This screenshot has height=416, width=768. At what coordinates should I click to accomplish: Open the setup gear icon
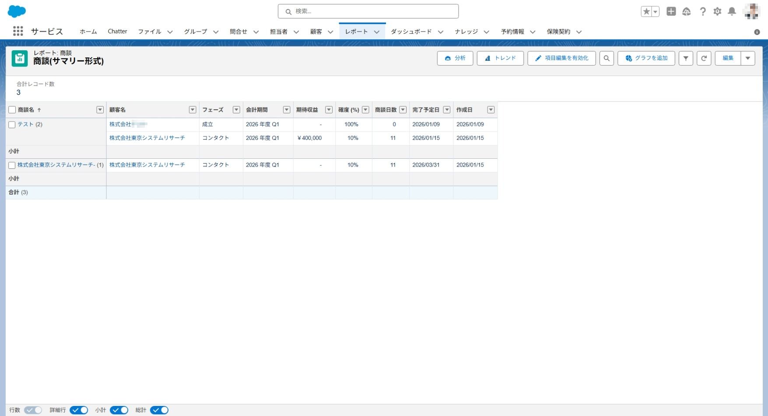pos(717,11)
